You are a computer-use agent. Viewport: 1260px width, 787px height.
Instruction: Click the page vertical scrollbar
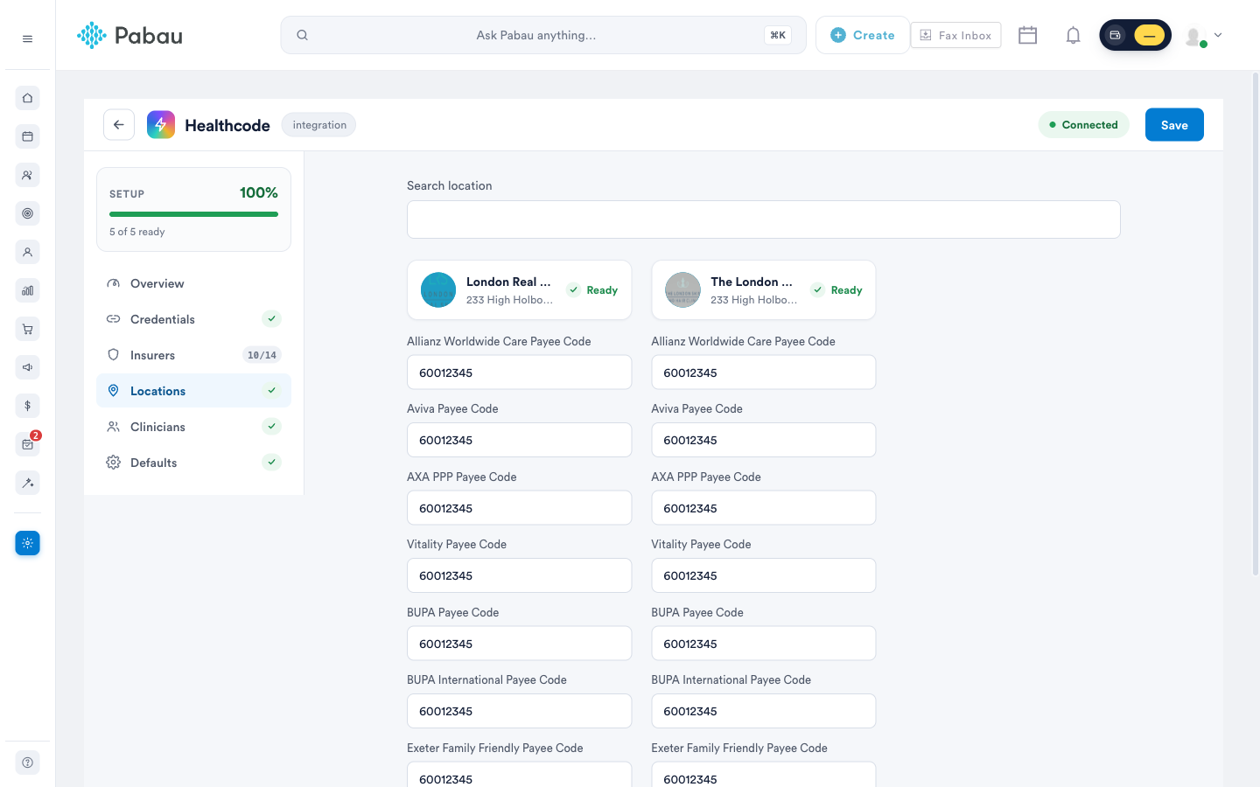tap(1256, 324)
